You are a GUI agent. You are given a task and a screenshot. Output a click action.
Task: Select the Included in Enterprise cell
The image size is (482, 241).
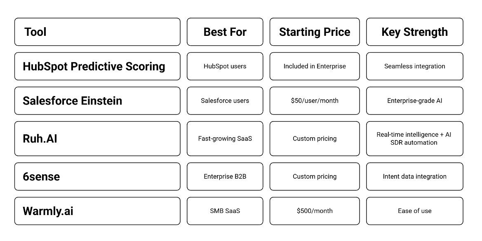315,66
